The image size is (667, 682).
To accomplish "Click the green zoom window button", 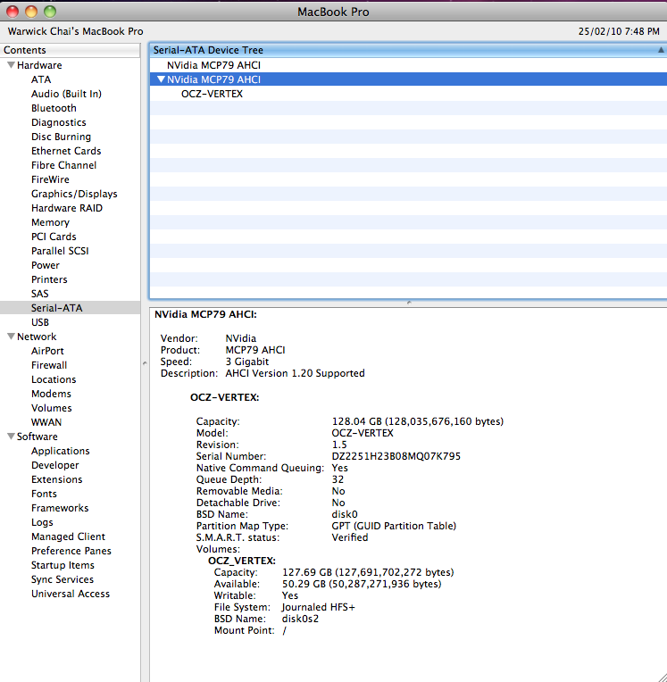I will (x=50, y=12).
